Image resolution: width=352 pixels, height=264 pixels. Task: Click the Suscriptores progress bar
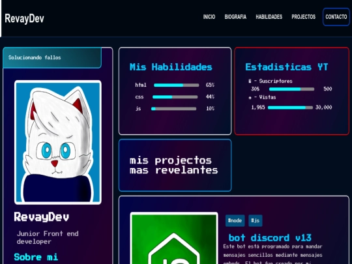tap(291, 89)
